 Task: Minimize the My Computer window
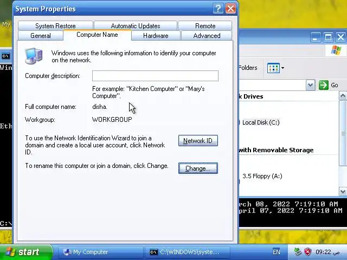pos(315,37)
